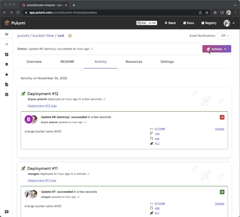Open Details for Update #7

[x=220, y=204]
